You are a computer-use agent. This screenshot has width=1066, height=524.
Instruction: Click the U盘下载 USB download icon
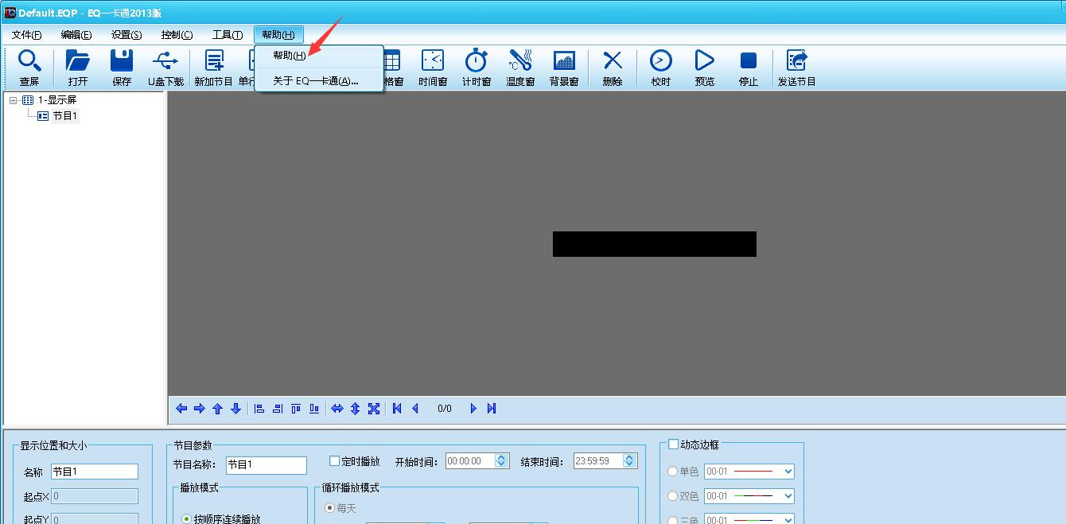coord(165,68)
